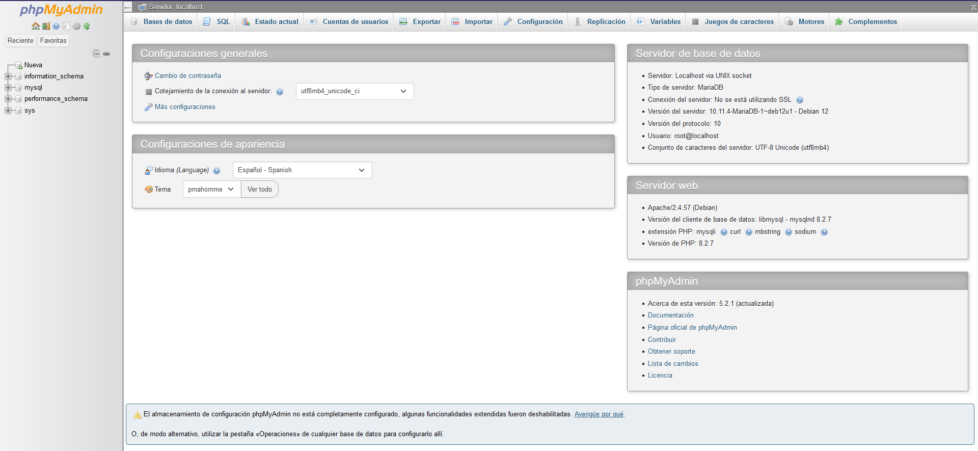Image resolution: width=978 pixels, height=451 pixels.
Task: Click the navigation panel hide arrow icon
Action: click(x=128, y=7)
